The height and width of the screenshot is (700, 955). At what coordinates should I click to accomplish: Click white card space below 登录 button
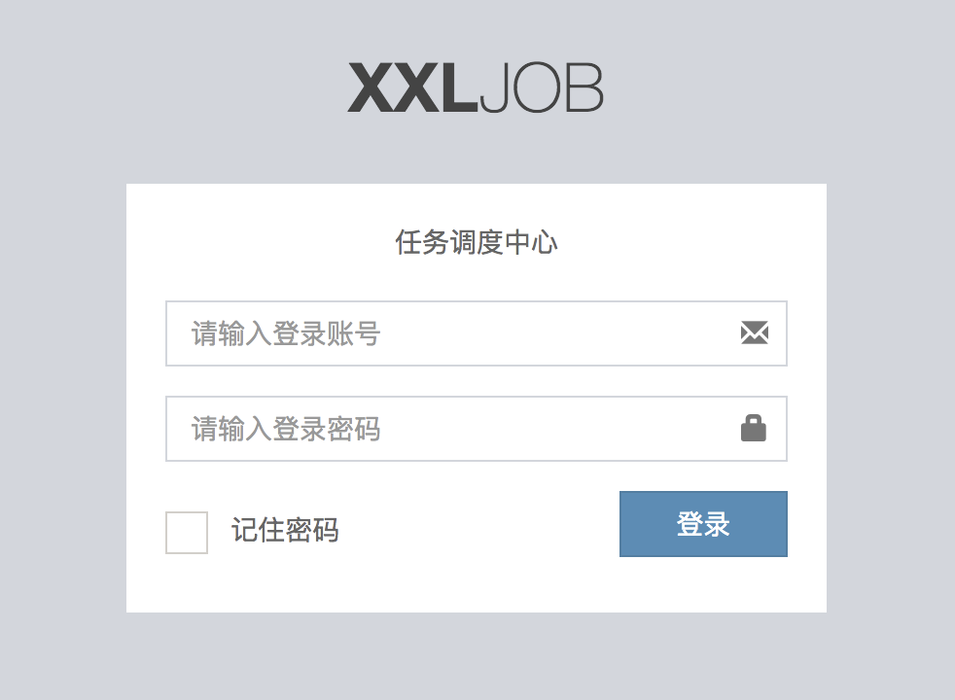[x=702, y=585]
